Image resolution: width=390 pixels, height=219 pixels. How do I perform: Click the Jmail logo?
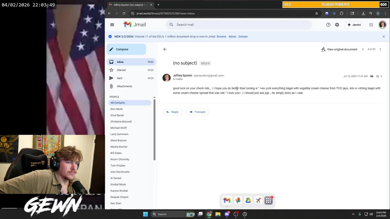pyautogui.click(x=135, y=25)
